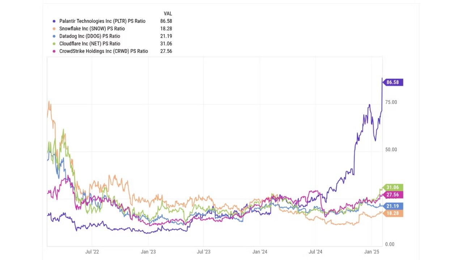The image size is (463, 260).
Task: Click the Jan '24 x-axis date label
Action: click(x=260, y=252)
